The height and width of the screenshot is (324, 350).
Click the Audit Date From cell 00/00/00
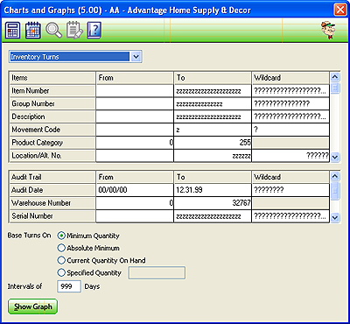pos(135,190)
